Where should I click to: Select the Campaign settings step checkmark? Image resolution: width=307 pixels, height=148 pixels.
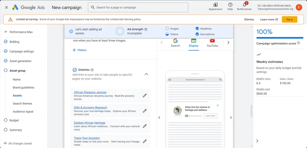(x=6, y=51)
